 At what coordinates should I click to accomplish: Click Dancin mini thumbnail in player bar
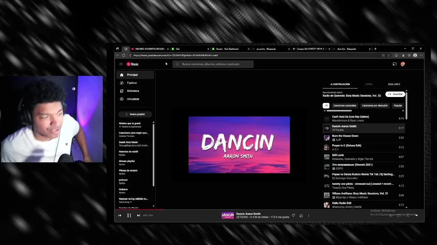point(228,215)
